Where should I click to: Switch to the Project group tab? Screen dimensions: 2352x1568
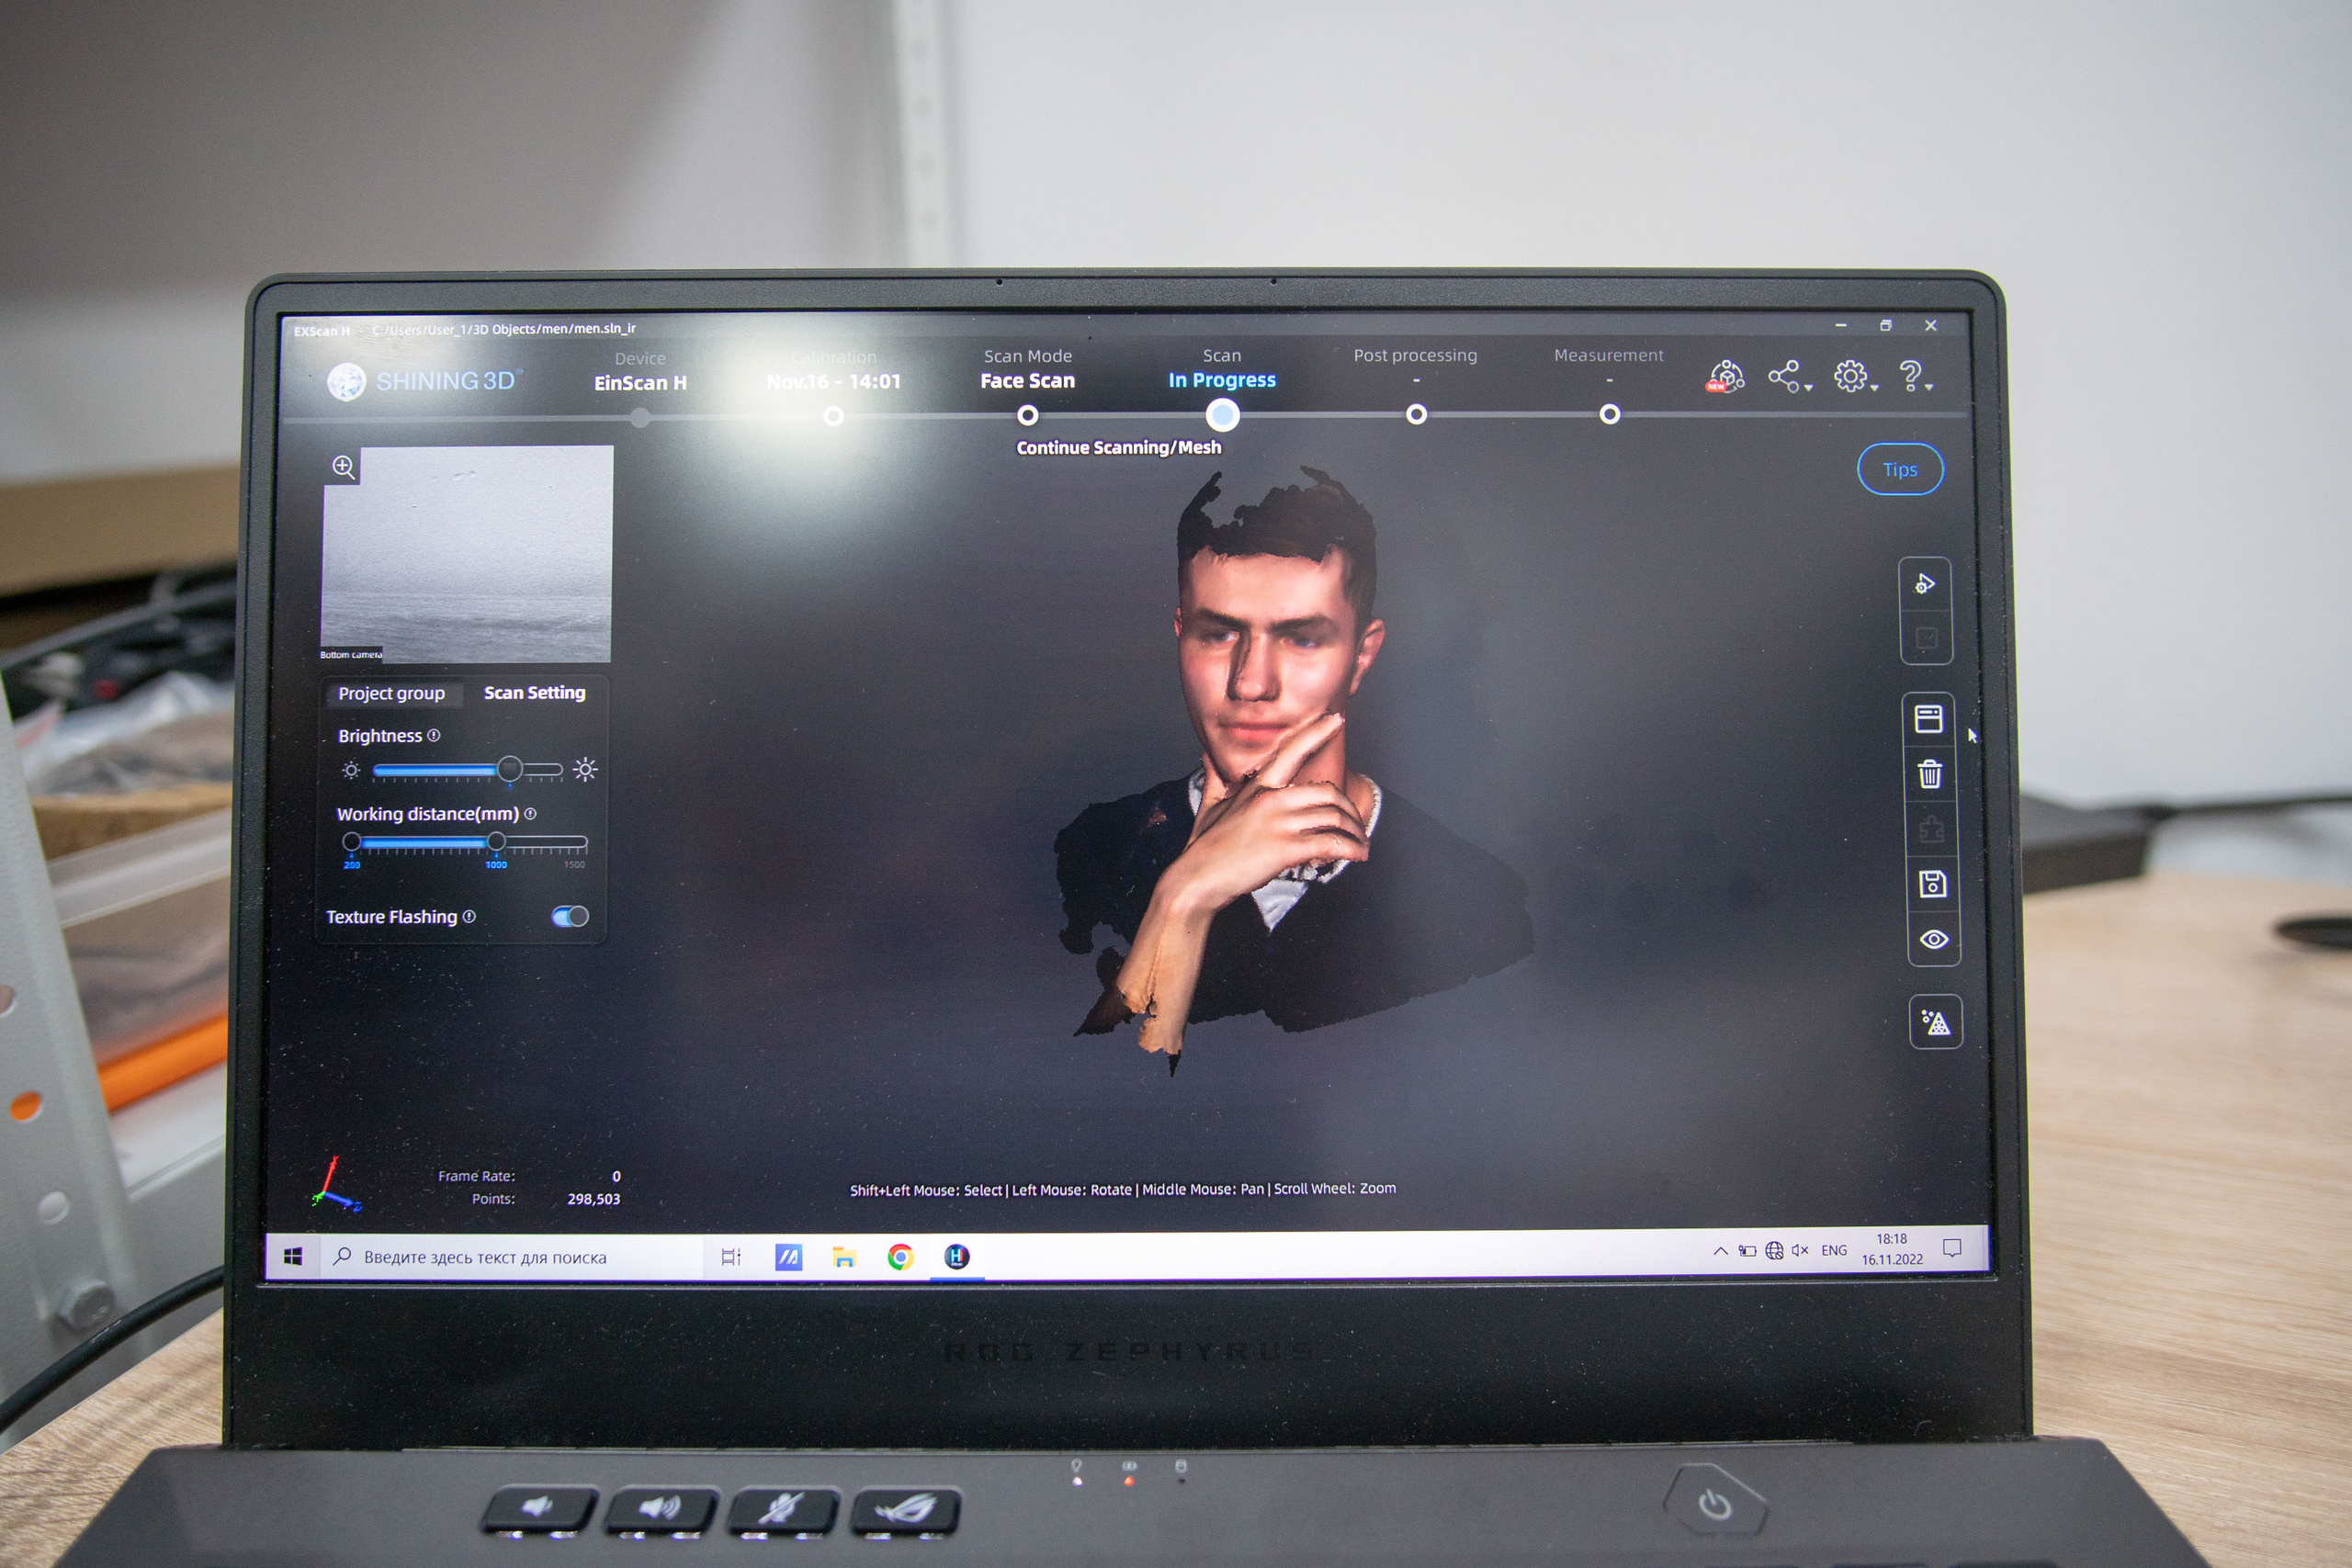(391, 693)
